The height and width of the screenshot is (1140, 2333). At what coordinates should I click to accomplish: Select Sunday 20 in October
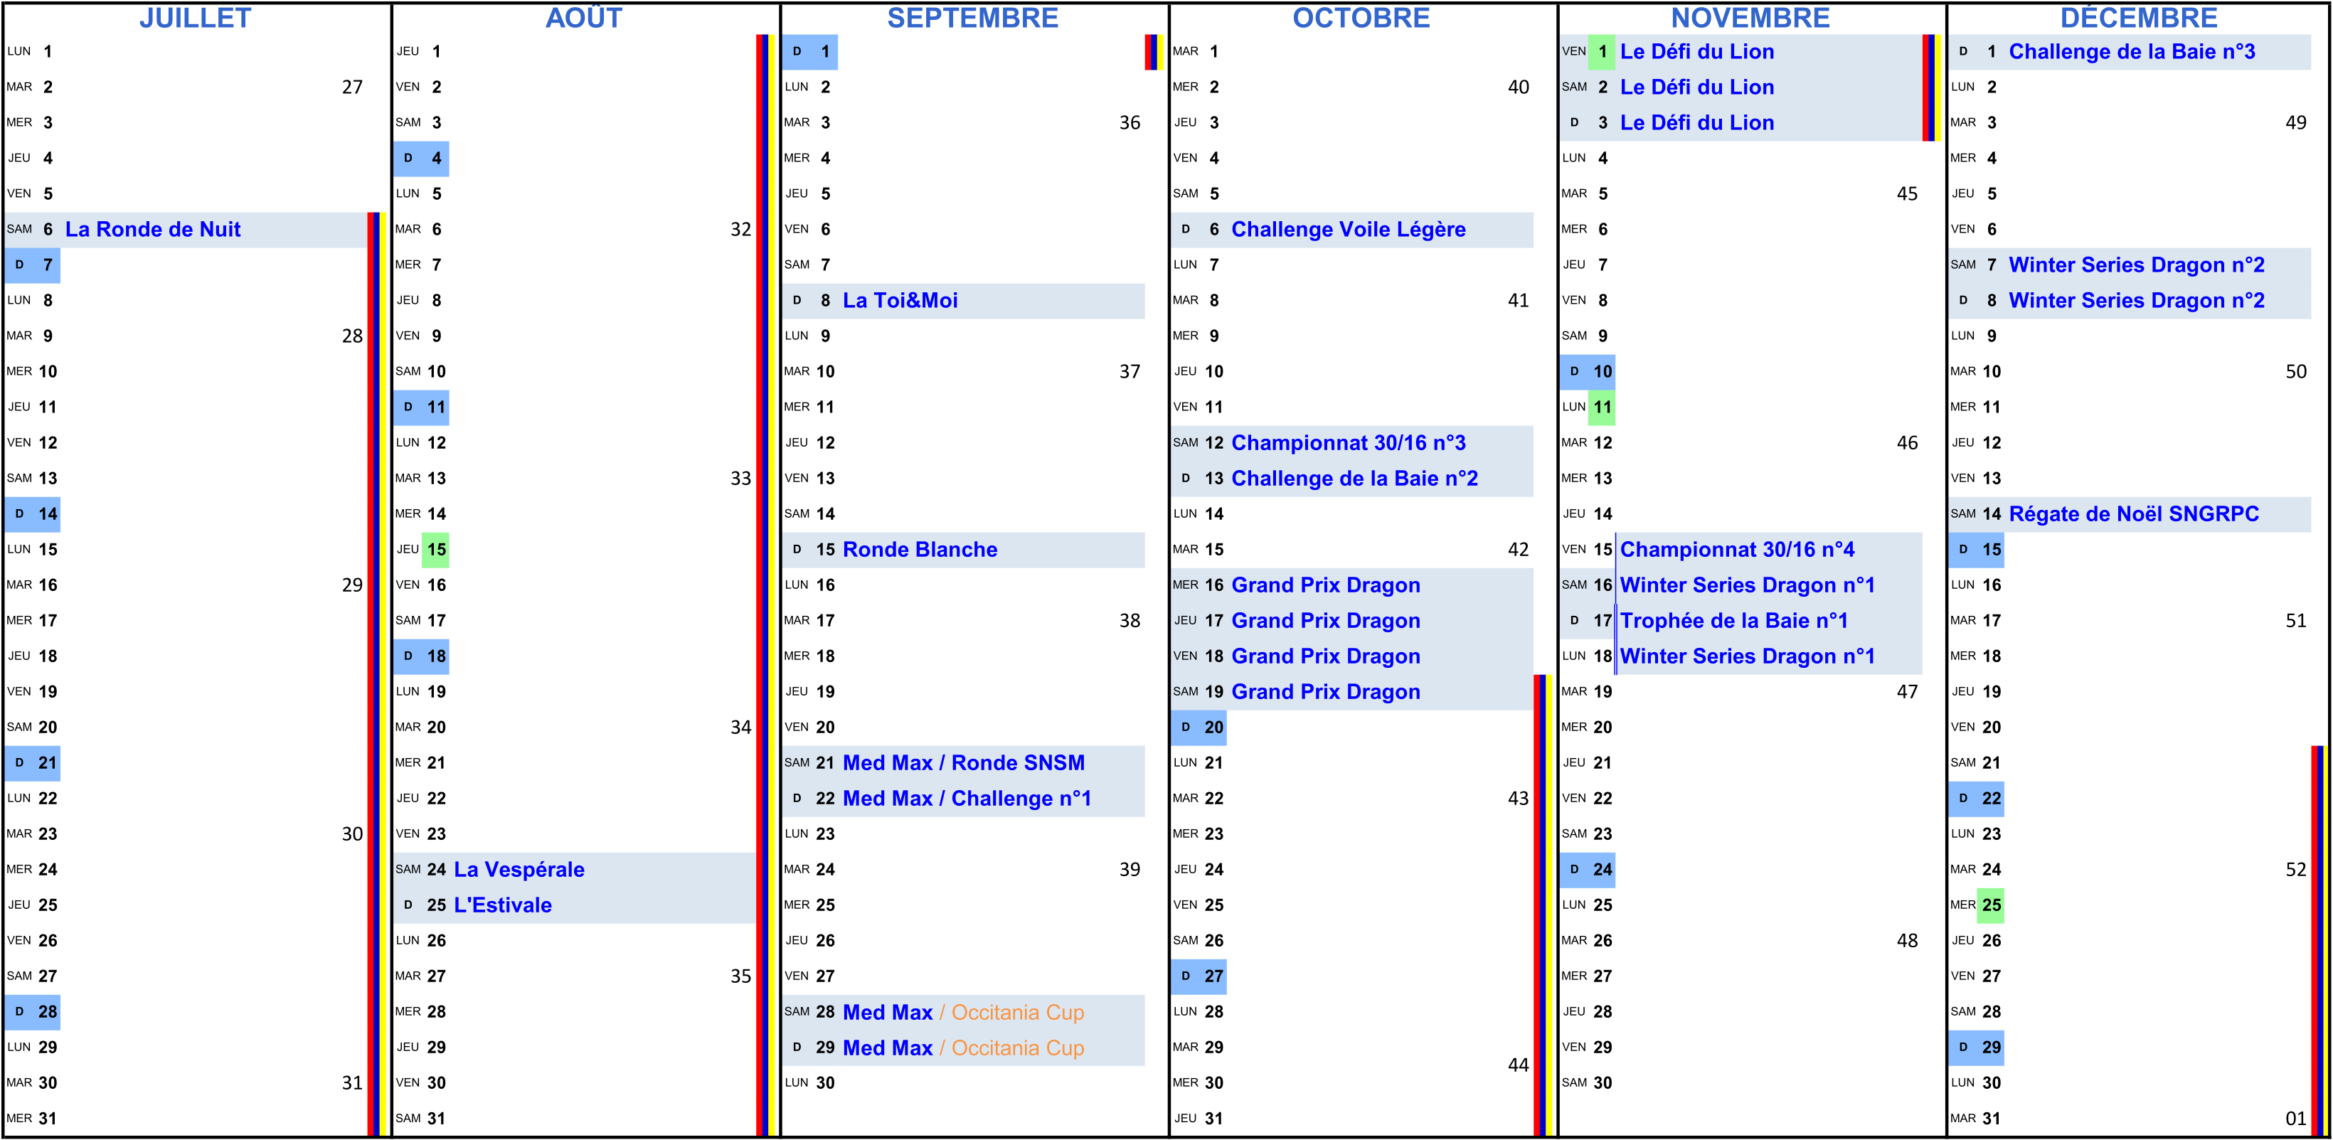click(1199, 728)
